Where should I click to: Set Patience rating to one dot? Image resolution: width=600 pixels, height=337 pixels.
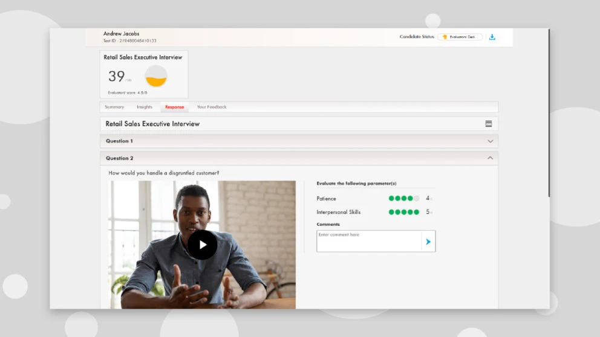coord(391,198)
